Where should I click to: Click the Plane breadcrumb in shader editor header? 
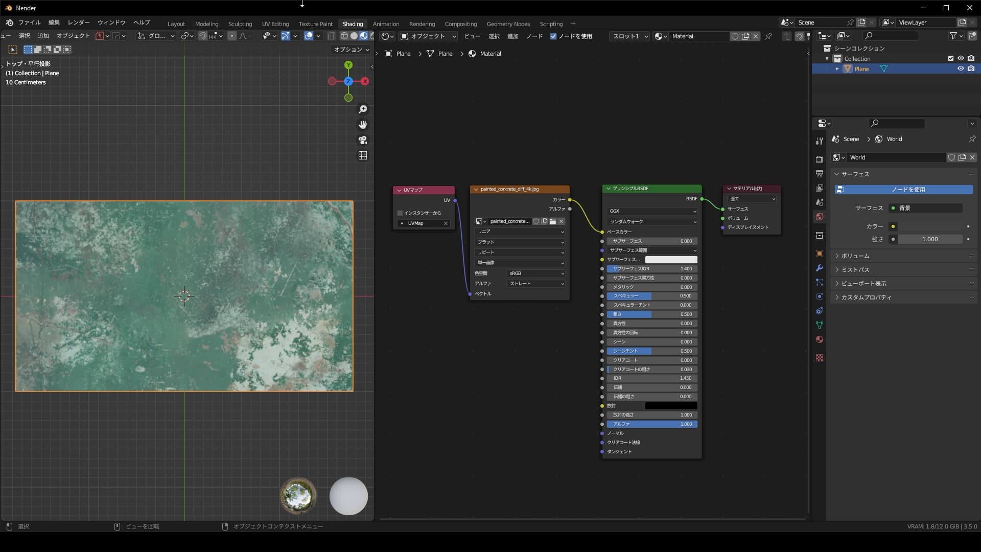pyautogui.click(x=403, y=53)
